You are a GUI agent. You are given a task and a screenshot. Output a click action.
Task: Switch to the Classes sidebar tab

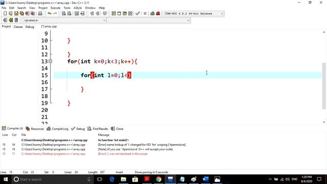pos(18,27)
